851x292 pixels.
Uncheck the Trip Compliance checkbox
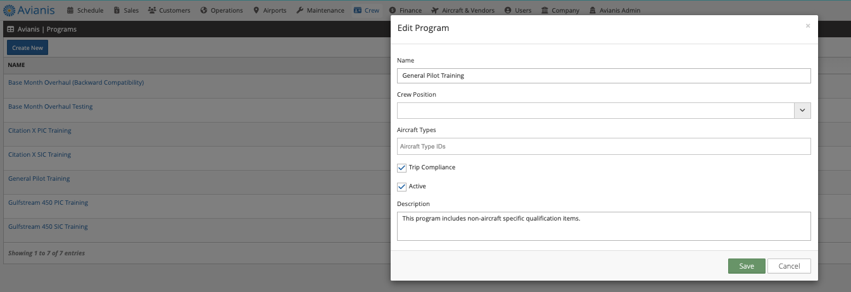pyautogui.click(x=401, y=167)
